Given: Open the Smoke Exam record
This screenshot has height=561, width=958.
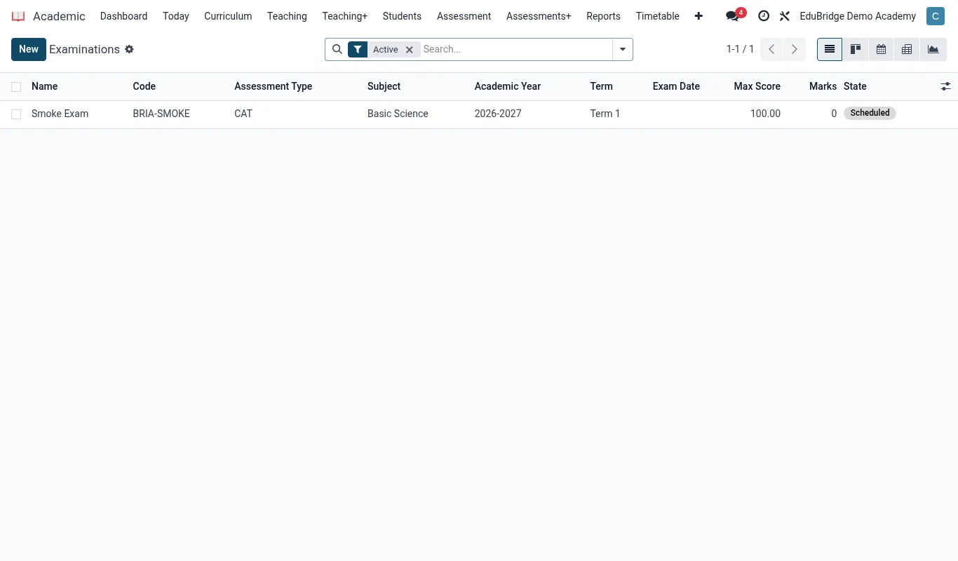Looking at the screenshot, I should pyautogui.click(x=60, y=114).
